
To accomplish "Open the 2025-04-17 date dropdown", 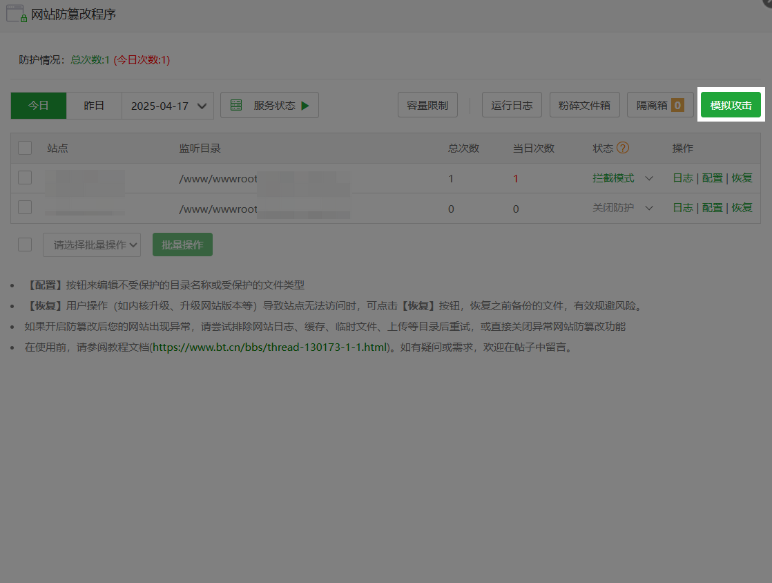I will coord(168,106).
